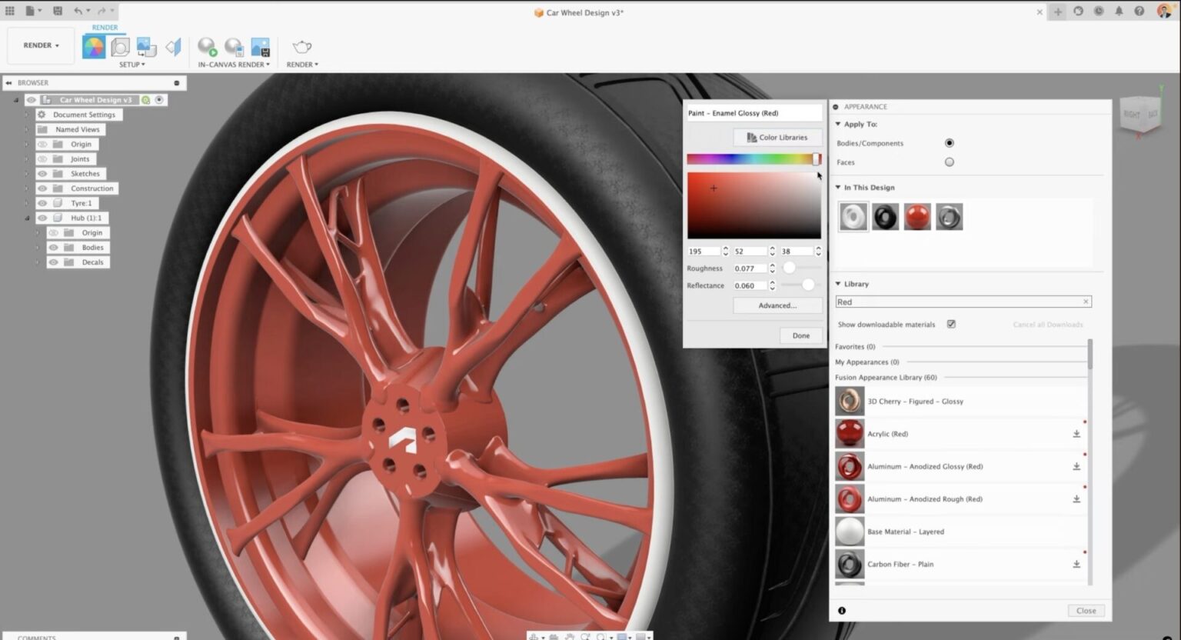Click the Texture Map Controls icon
Screen dimensions: 1181x640
coord(146,47)
